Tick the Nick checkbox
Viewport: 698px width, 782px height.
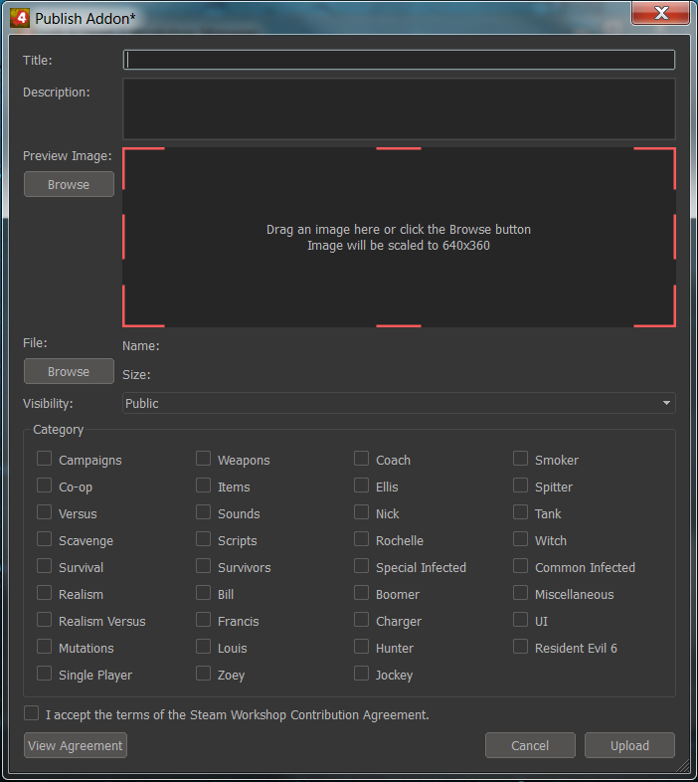pyautogui.click(x=362, y=512)
